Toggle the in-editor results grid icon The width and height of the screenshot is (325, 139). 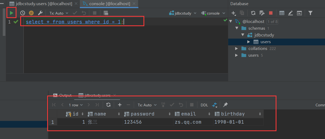106,13
